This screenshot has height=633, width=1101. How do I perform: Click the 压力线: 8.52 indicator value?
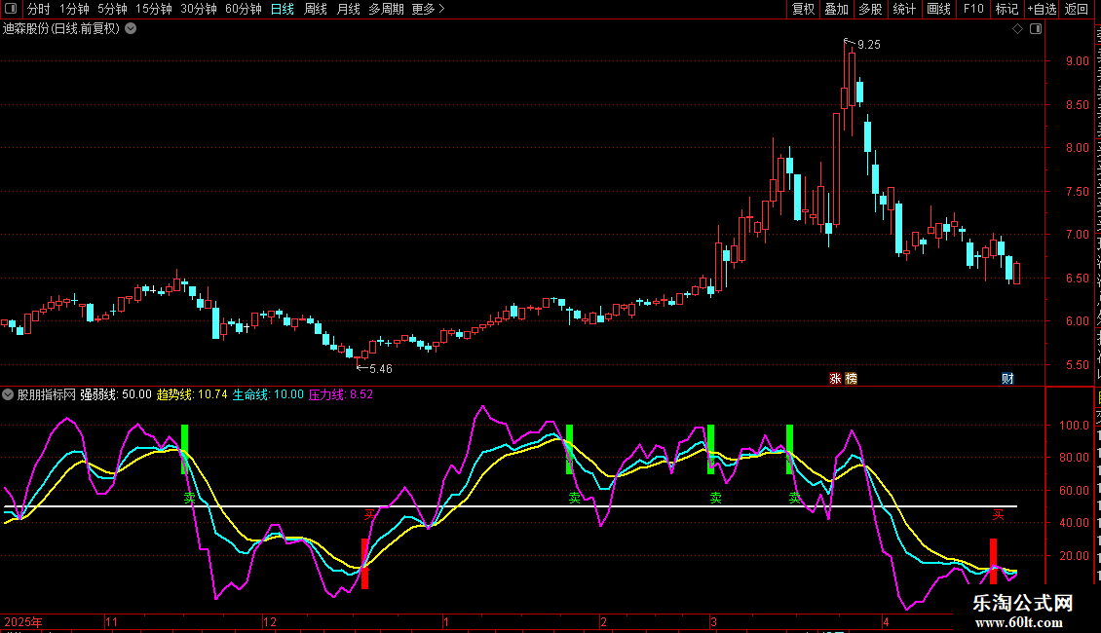[x=341, y=394]
